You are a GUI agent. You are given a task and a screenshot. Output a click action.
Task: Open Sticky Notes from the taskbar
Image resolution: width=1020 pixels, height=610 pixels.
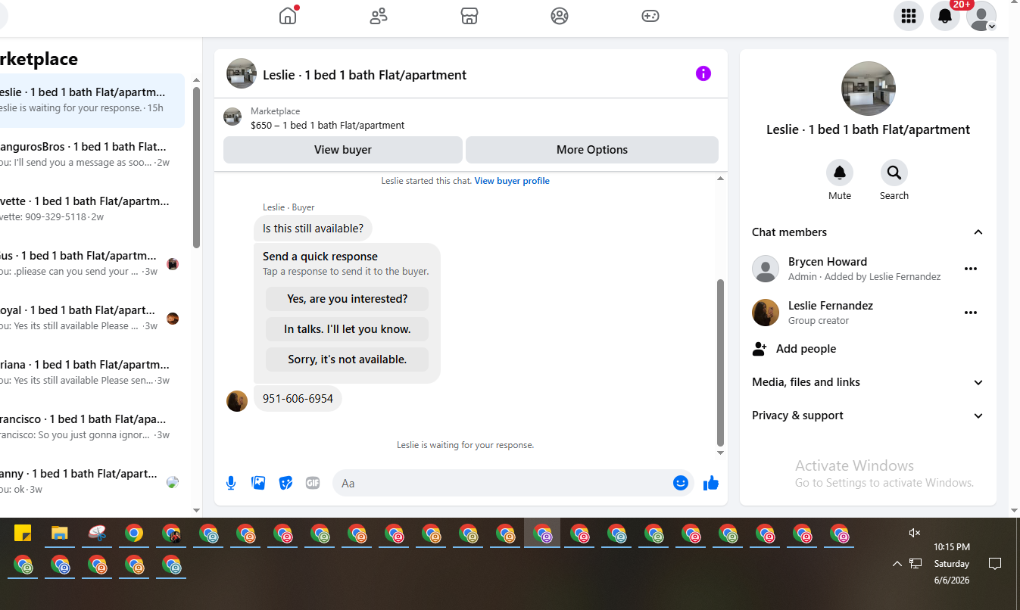23,534
